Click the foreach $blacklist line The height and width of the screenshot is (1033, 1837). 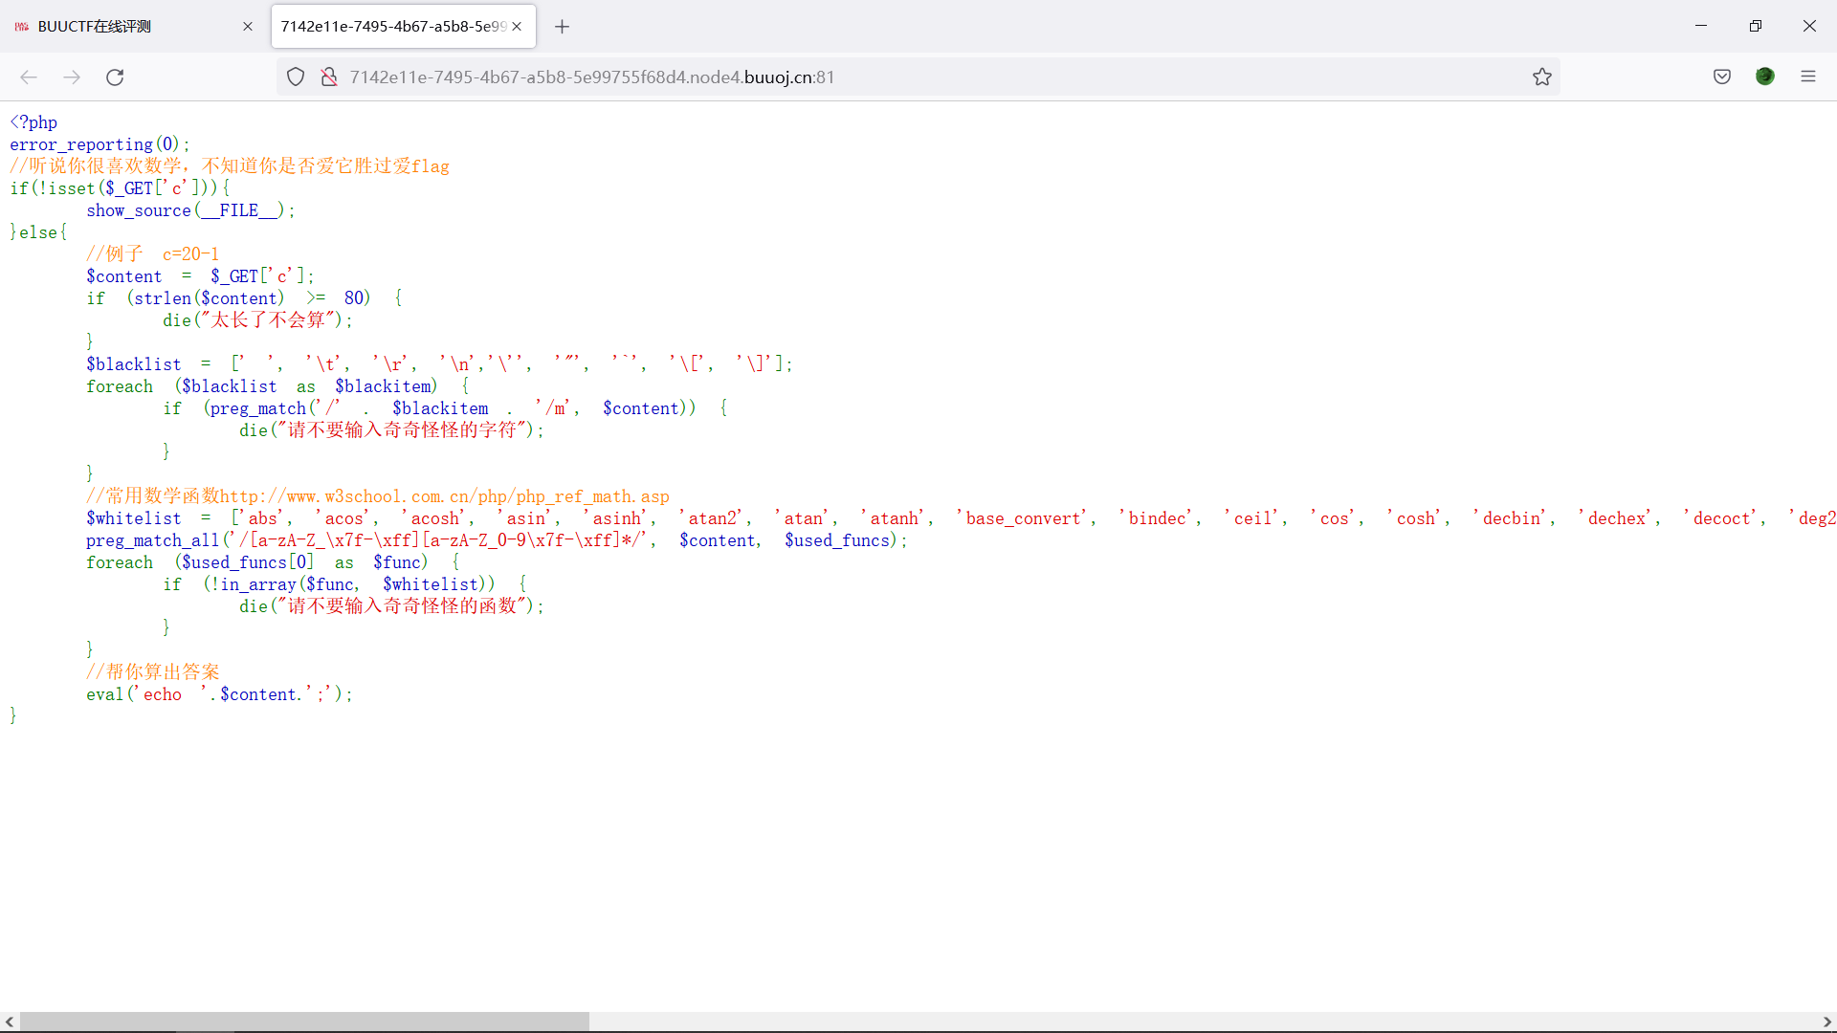tap(277, 386)
